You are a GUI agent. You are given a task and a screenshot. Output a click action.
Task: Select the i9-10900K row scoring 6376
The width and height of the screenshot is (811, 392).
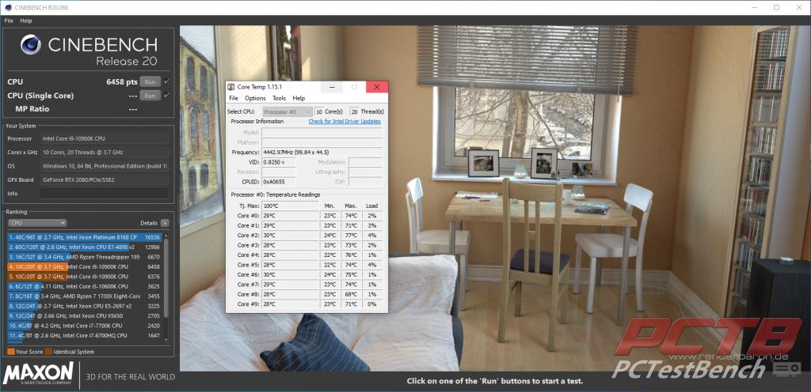point(85,277)
